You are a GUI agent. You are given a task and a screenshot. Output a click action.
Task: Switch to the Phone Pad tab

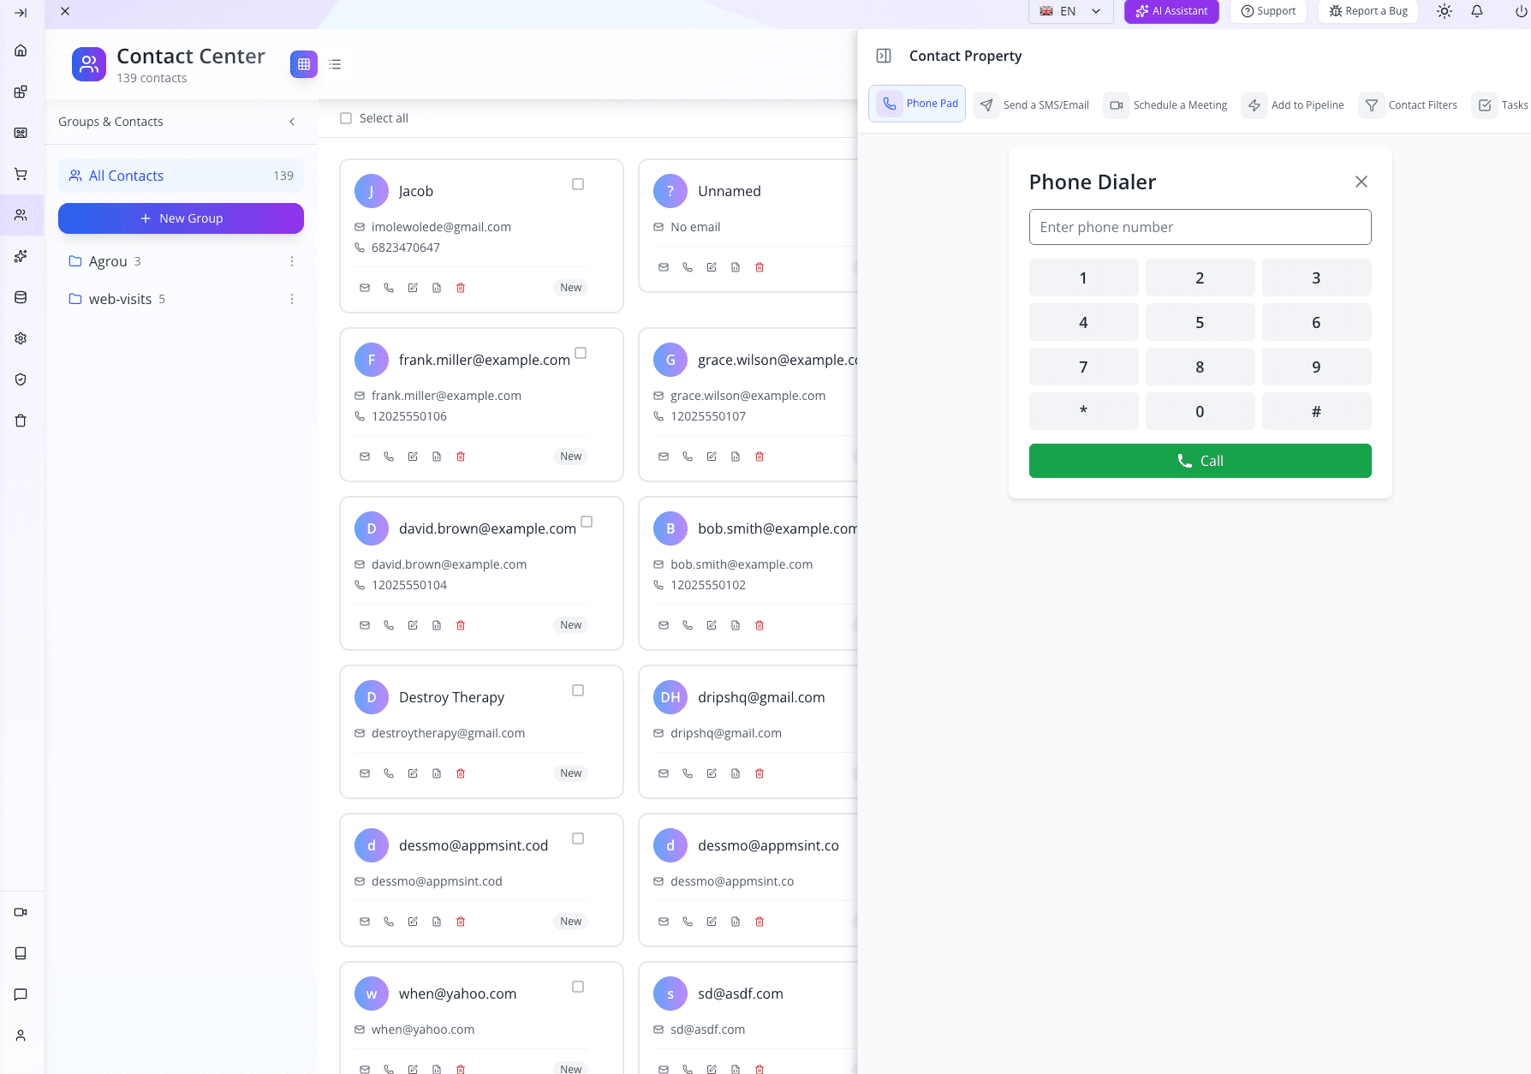coord(917,104)
